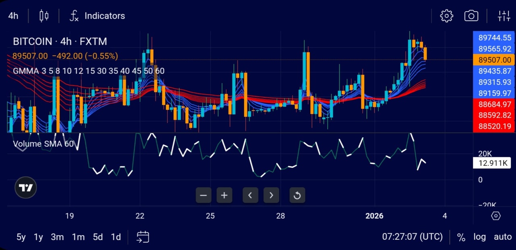
Task: Click the chart adjustments sliders icon
Action: [504, 16]
